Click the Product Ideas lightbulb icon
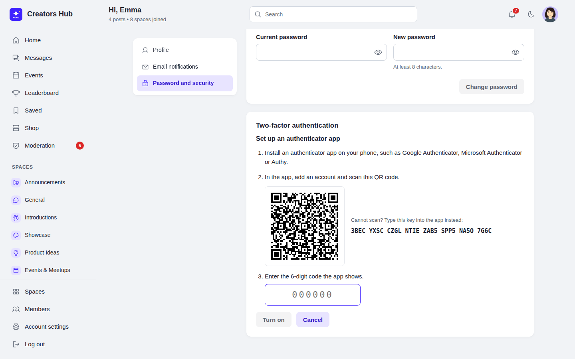575x359 pixels. click(x=16, y=252)
